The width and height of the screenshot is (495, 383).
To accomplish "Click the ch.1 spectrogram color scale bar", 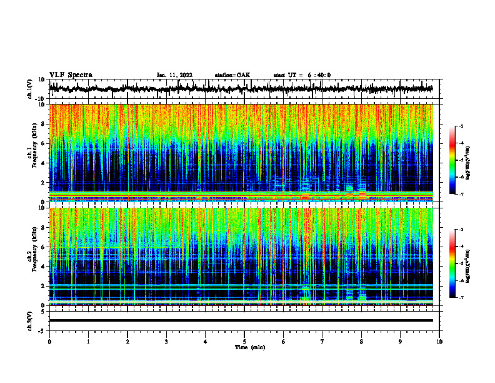I will click(x=452, y=160).
